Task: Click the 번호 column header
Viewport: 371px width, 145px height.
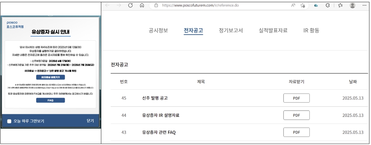Action: coord(124,82)
